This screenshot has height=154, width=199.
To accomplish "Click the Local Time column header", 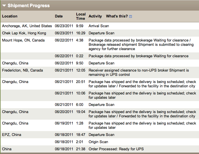I will 81,16.
